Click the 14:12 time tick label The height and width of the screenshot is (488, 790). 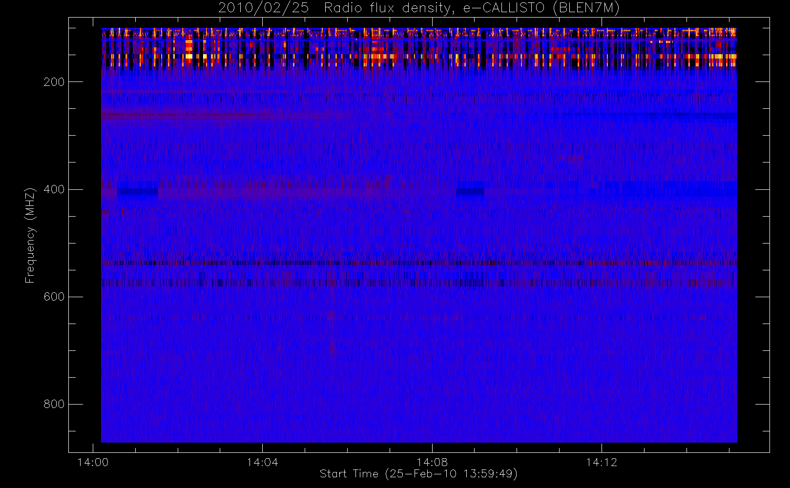pos(602,462)
